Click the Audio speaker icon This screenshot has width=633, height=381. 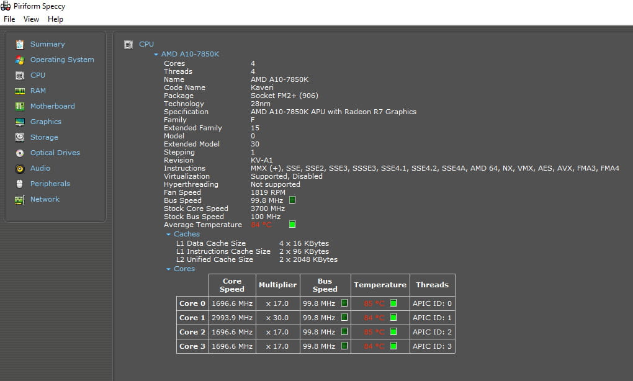19,168
